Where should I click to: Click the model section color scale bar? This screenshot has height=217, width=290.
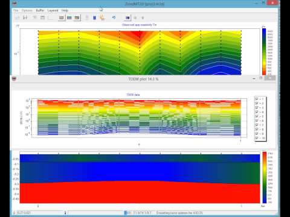click(x=265, y=177)
